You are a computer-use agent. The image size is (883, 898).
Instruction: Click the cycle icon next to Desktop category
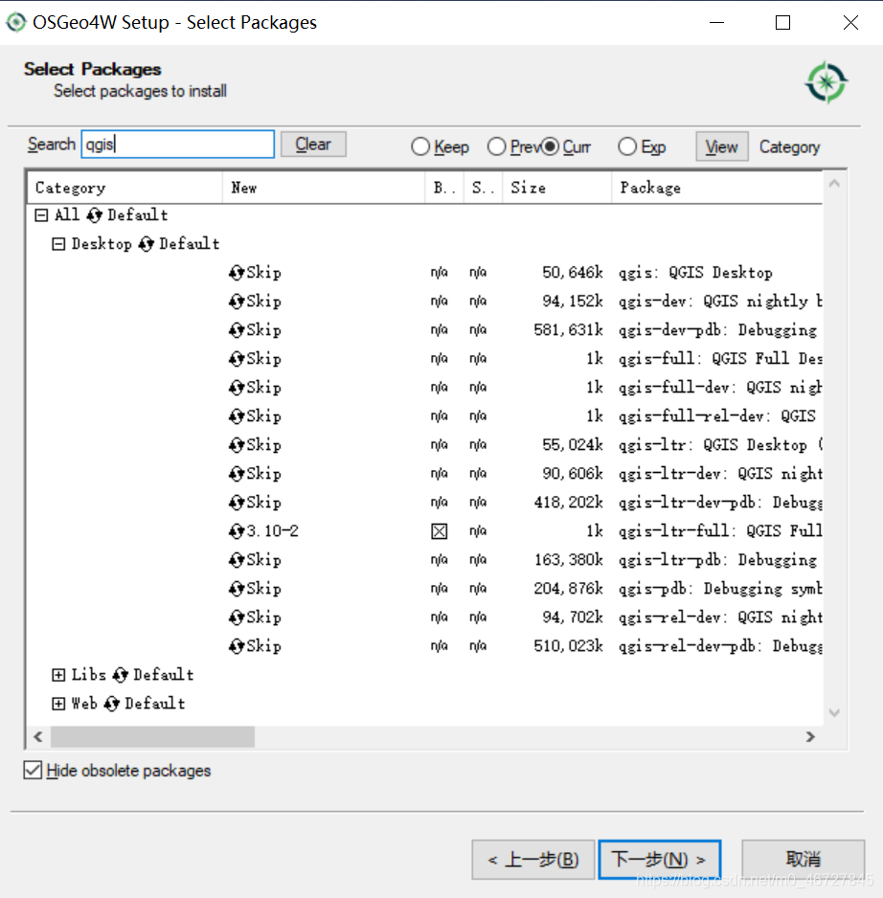coord(147,244)
